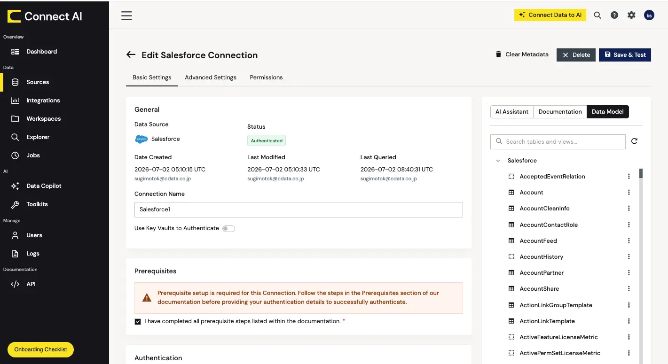The height and width of the screenshot is (364, 668).
Task: Switch to AI Assistant tab
Action: point(512,112)
